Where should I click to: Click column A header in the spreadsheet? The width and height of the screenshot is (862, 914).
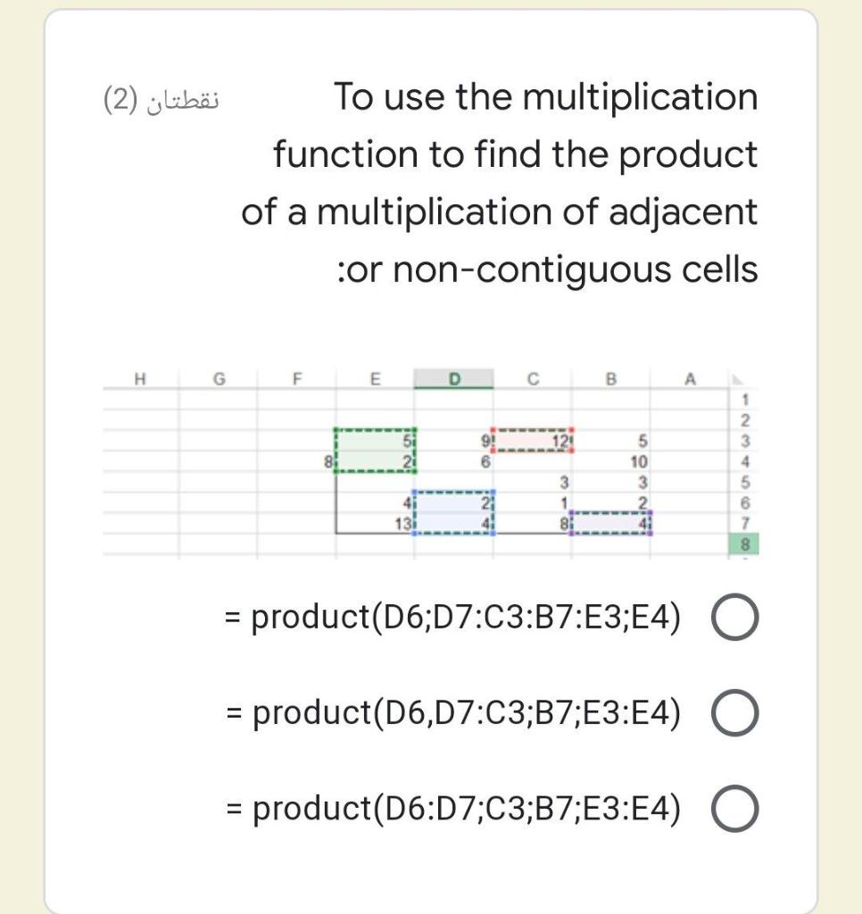[x=688, y=378]
